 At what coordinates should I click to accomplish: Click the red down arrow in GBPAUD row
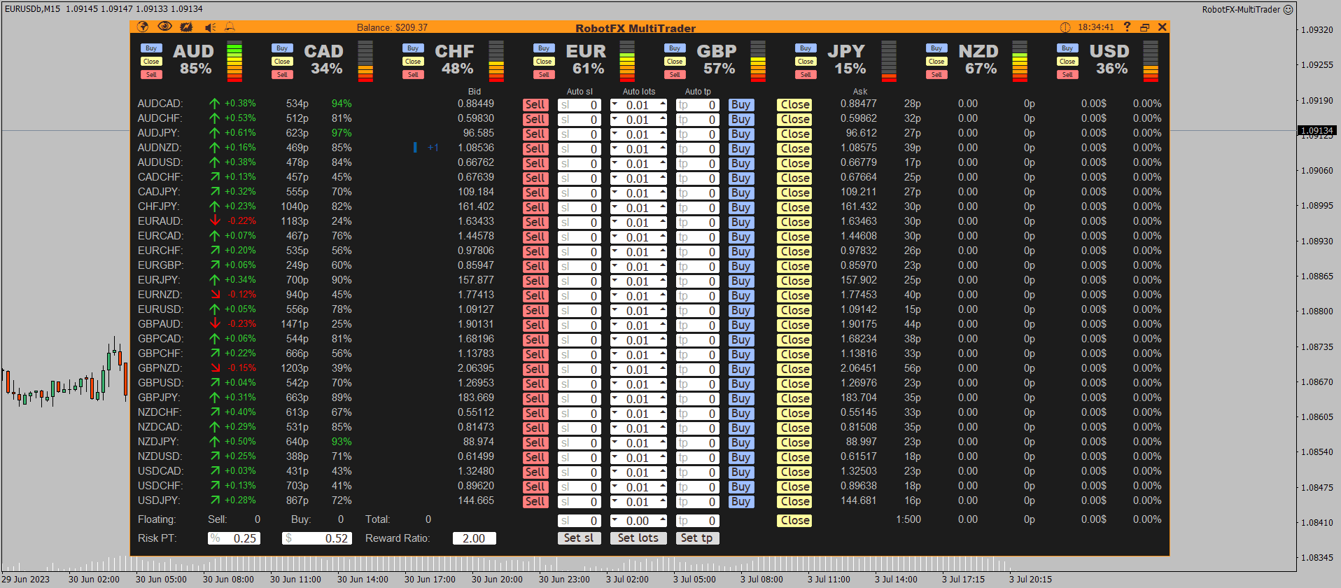(215, 324)
